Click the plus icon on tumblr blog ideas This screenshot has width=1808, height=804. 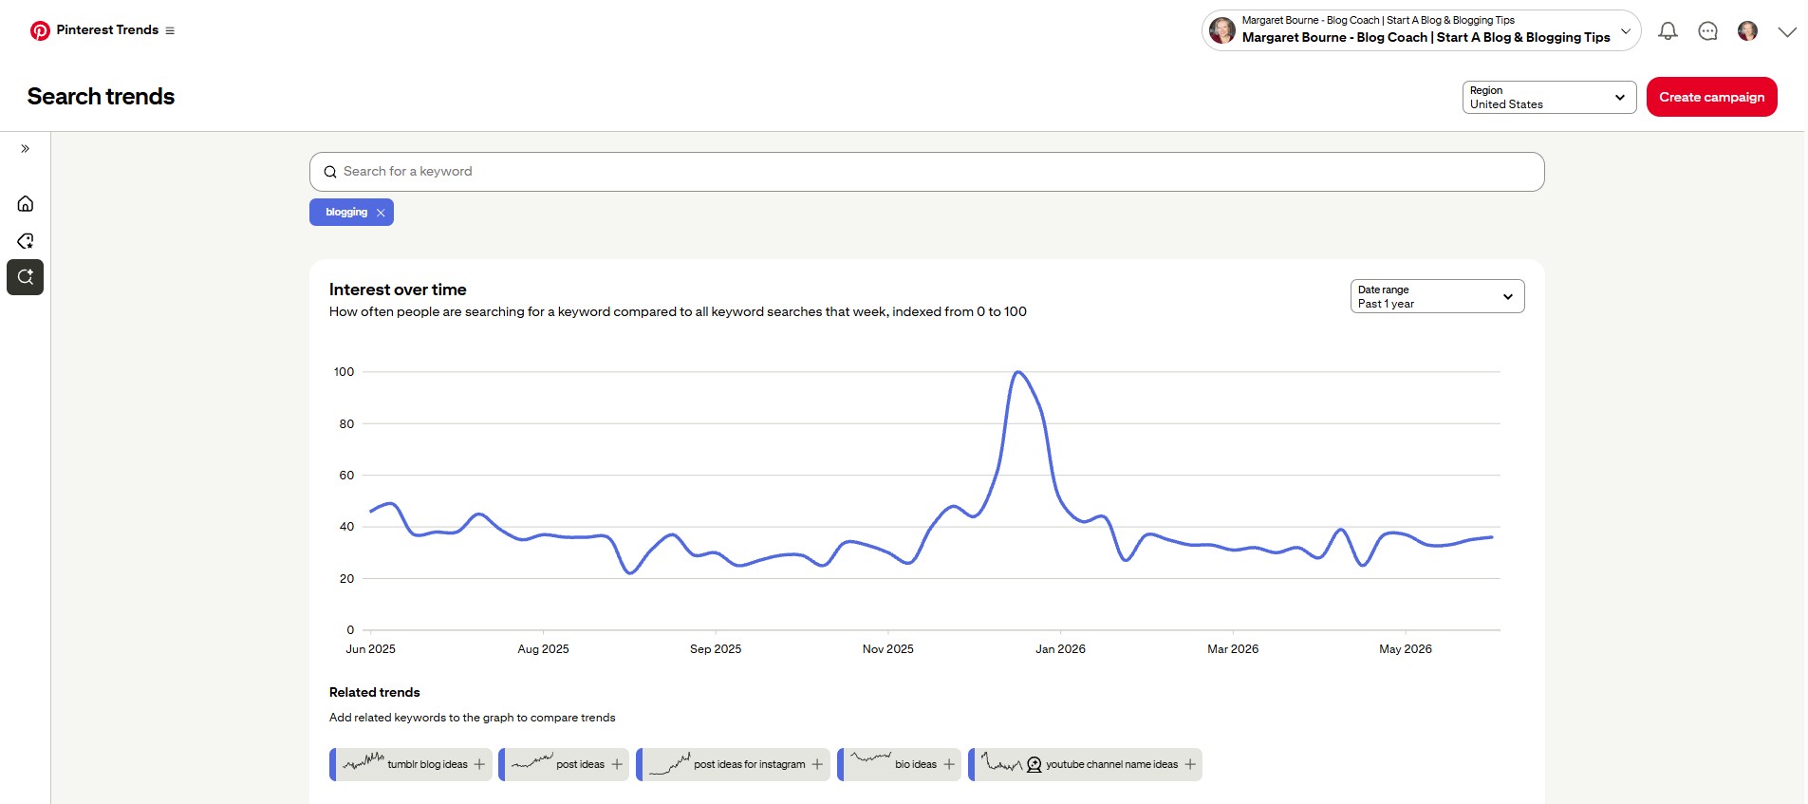click(479, 764)
